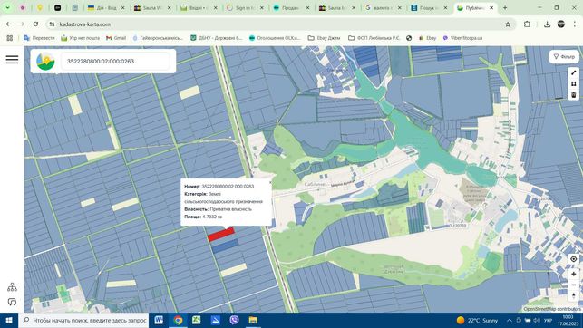Reset map bearing to north

[x=574, y=295]
